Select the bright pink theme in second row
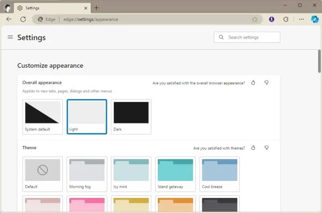 coord(87,204)
